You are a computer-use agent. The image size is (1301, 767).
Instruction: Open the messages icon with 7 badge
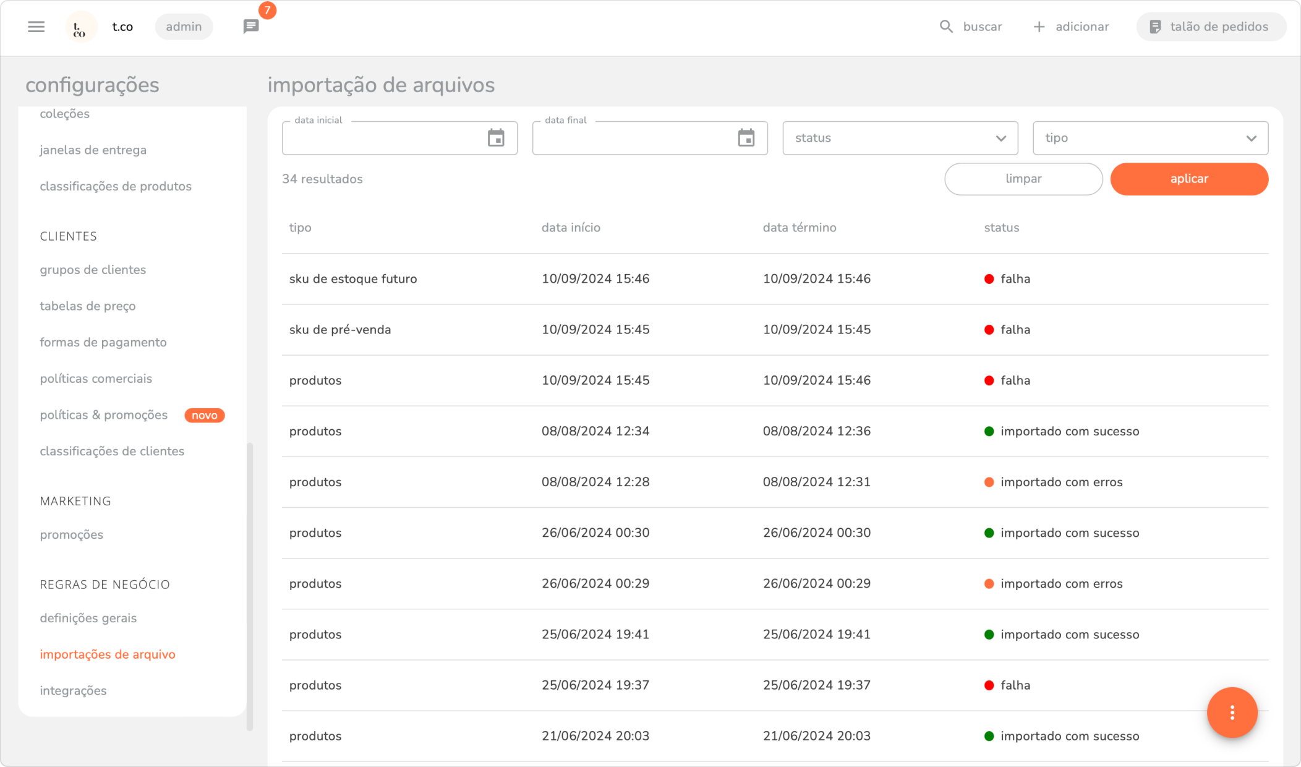click(x=251, y=27)
